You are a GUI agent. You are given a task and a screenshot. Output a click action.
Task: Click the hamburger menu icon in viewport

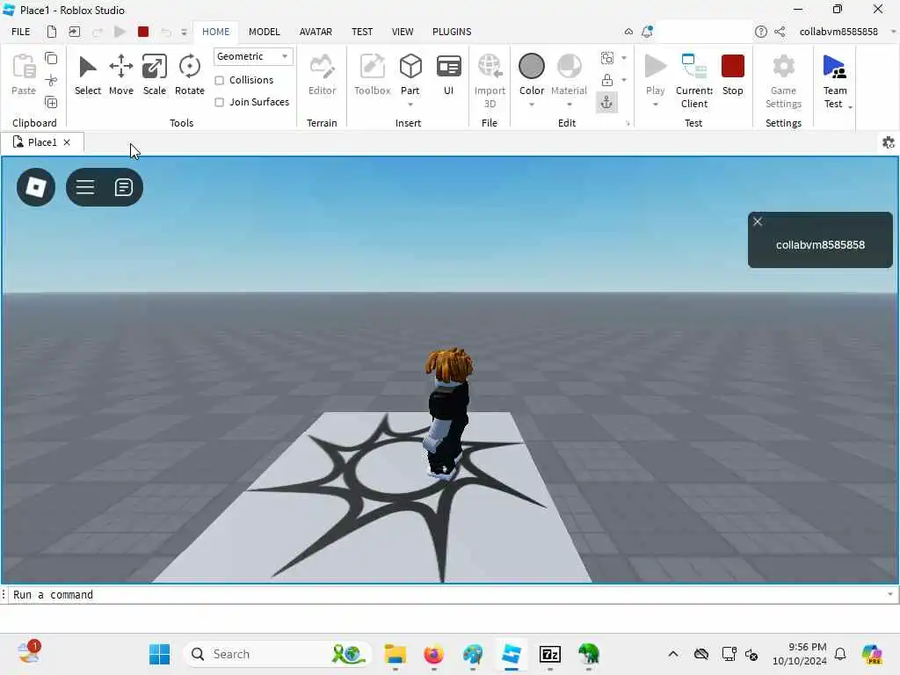85,187
